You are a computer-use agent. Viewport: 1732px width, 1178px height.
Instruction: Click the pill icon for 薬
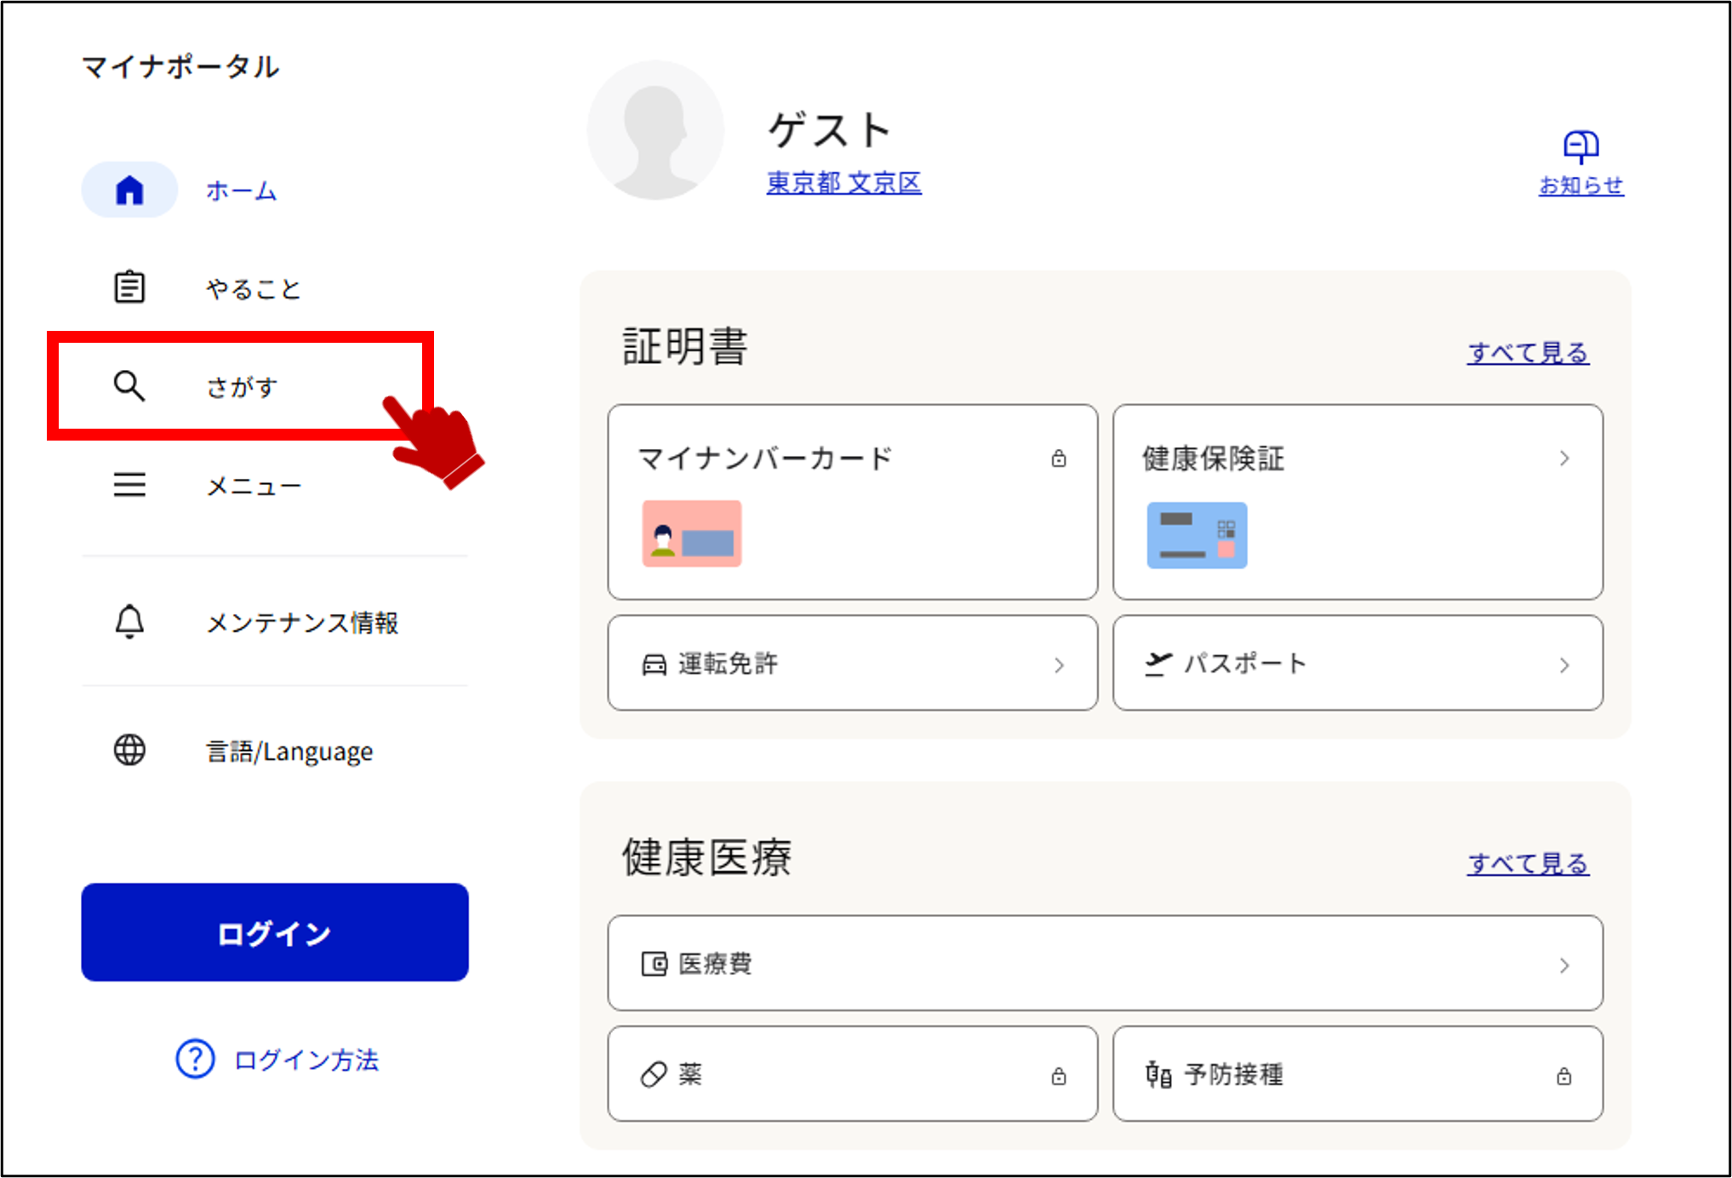click(654, 1074)
